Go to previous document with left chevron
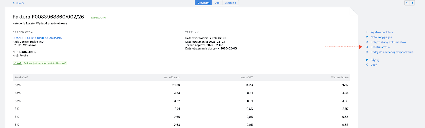 click(407, 3)
